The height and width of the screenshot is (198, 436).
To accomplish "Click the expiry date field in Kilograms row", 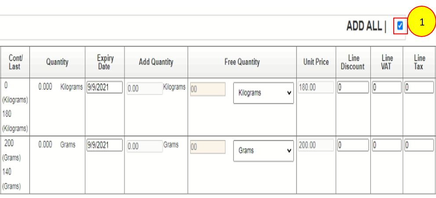I will [104, 88].
